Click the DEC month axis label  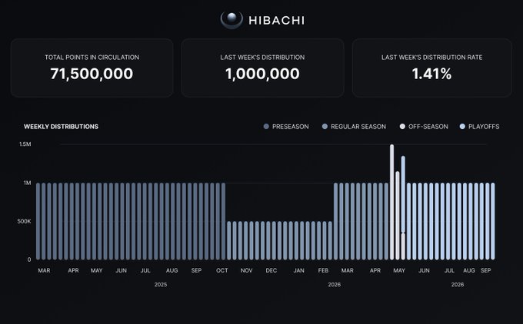(x=271, y=270)
